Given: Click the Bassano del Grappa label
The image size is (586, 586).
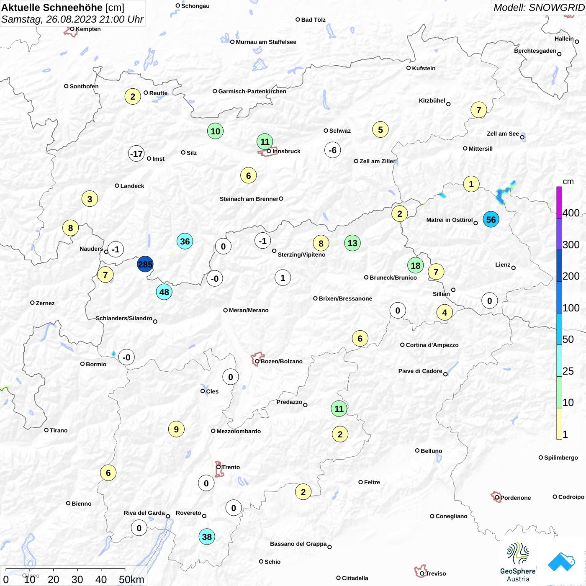Looking at the screenshot, I should (298, 544).
